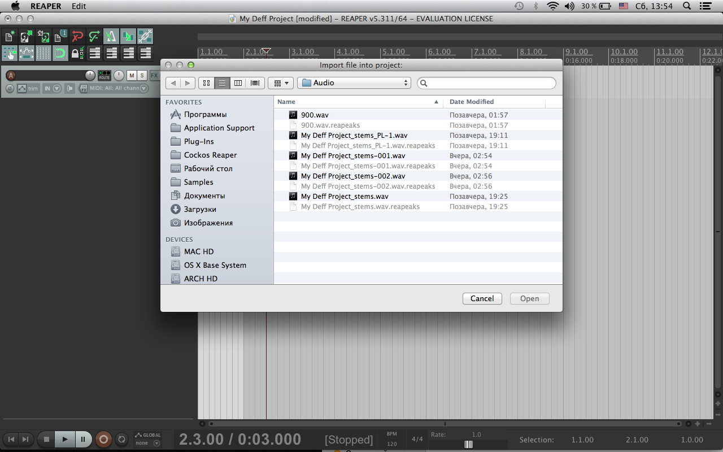Click Go to end transport button
This screenshot has height=452, width=723.
(x=25, y=439)
